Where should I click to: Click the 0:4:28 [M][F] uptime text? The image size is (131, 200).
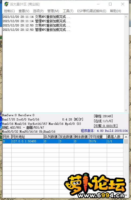tap(73, 119)
